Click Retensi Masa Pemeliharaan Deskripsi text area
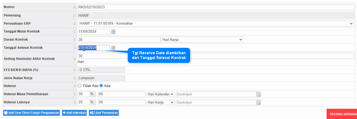357x119 pixels. 218,94
